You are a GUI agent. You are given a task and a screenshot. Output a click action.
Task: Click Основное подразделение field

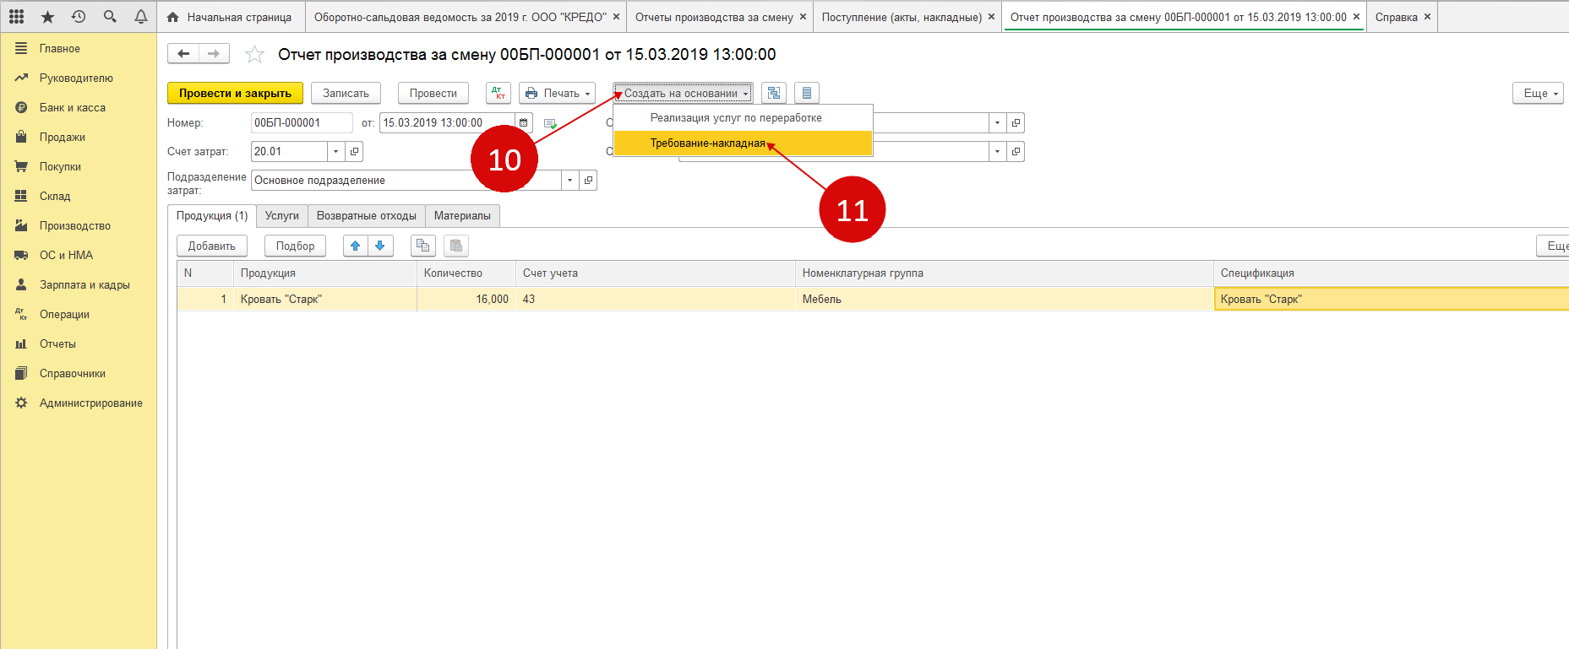[x=406, y=181]
